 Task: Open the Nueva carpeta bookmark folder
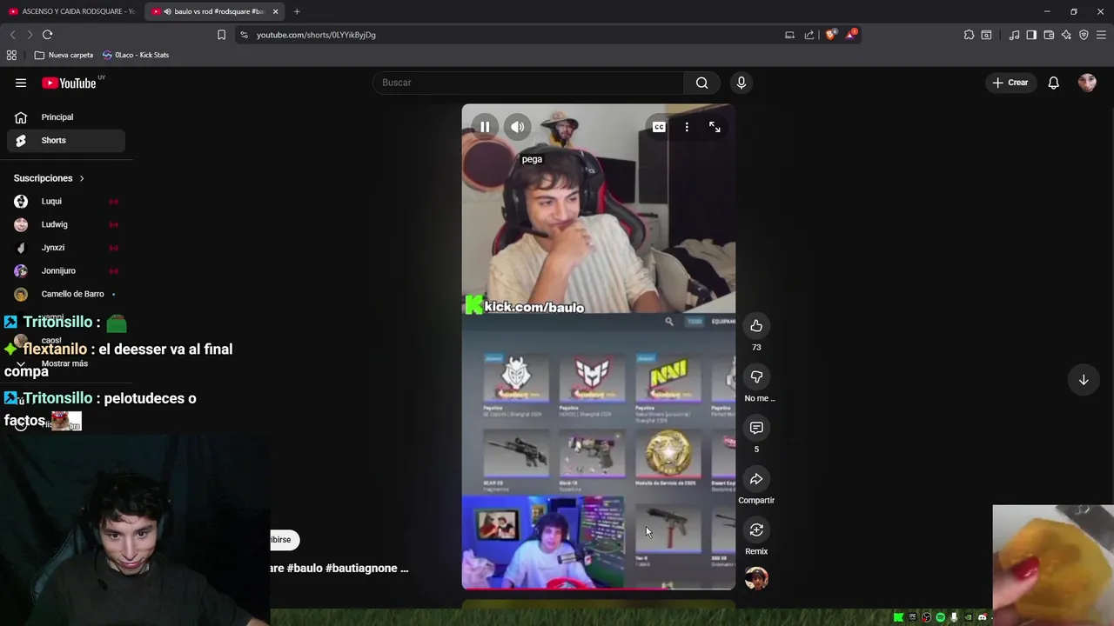point(64,55)
